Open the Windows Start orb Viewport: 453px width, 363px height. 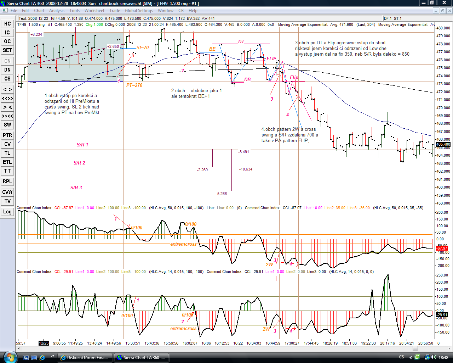point(10,357)
